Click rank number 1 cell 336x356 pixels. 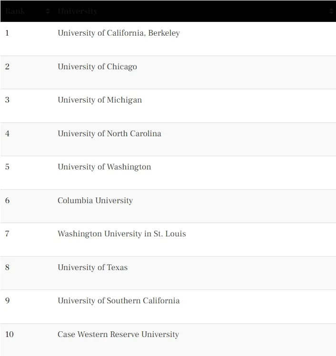click(7, 33)
